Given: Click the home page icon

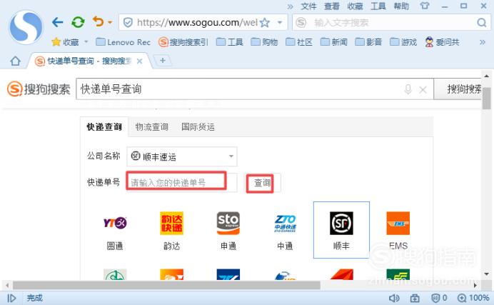Looking at the screenshot, I should [15, 61].
